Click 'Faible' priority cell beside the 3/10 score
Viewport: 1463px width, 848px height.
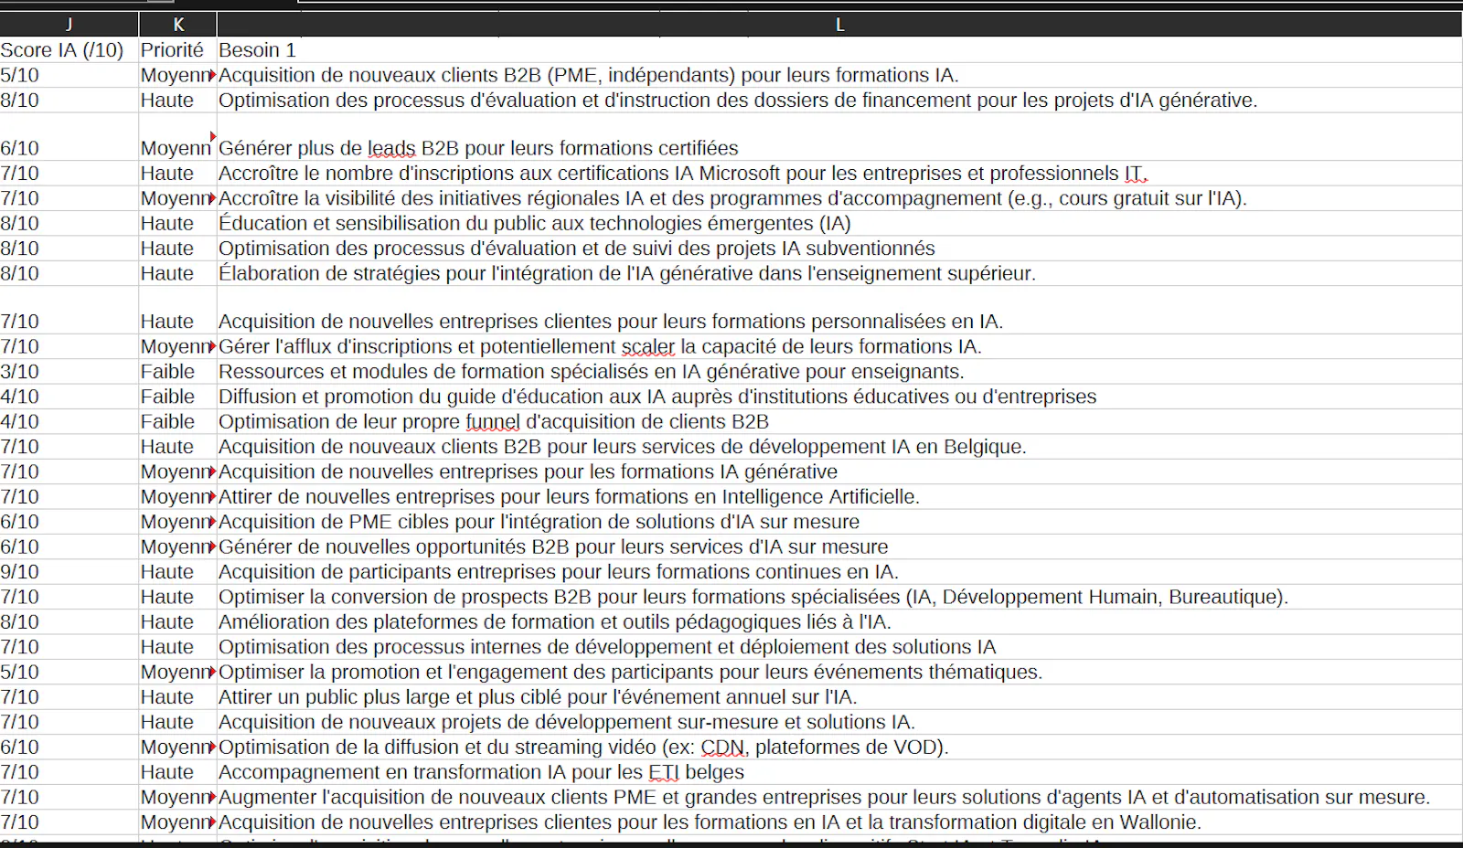click(177, 372)
